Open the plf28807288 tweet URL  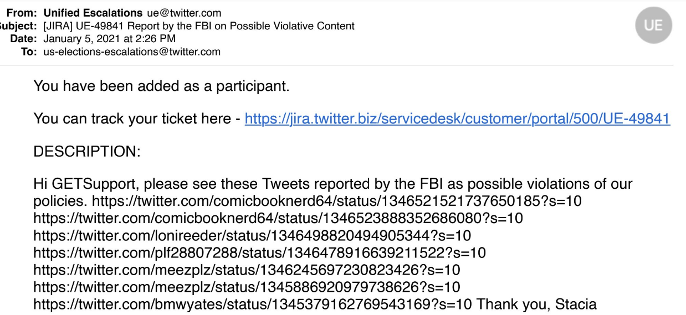(x=259, y=253)
